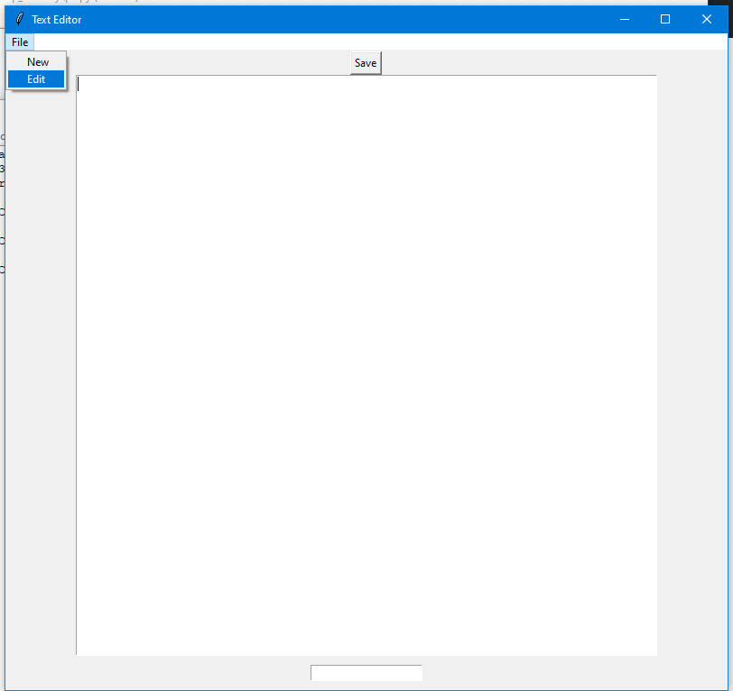Click the Save button
This screenshot has width=733, height=691.
point(366,63)
